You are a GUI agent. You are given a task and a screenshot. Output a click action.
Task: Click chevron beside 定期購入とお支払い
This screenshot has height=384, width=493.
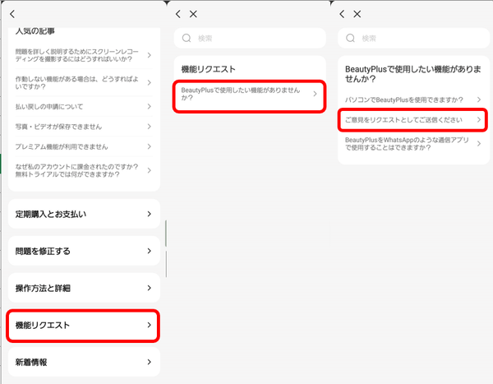[x=150, y=214]
